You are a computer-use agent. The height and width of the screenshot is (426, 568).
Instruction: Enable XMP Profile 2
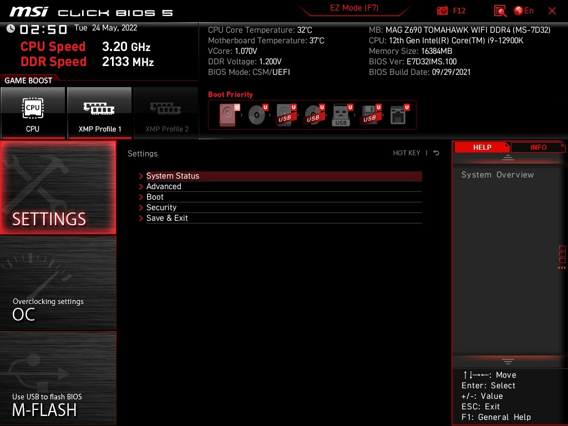tap(166, 113)
